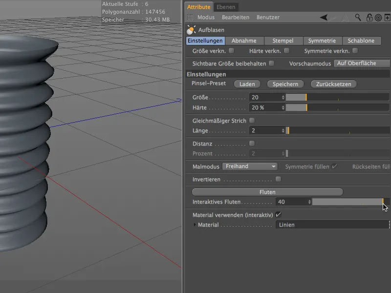Select the Symmetrie tab

322,41
